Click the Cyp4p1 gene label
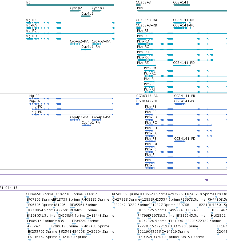This screenshot has height=241, width=227. [x=87, y=14]
